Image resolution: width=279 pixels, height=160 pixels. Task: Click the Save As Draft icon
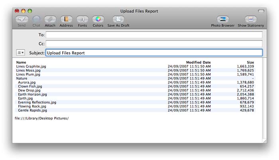[118, 19]
